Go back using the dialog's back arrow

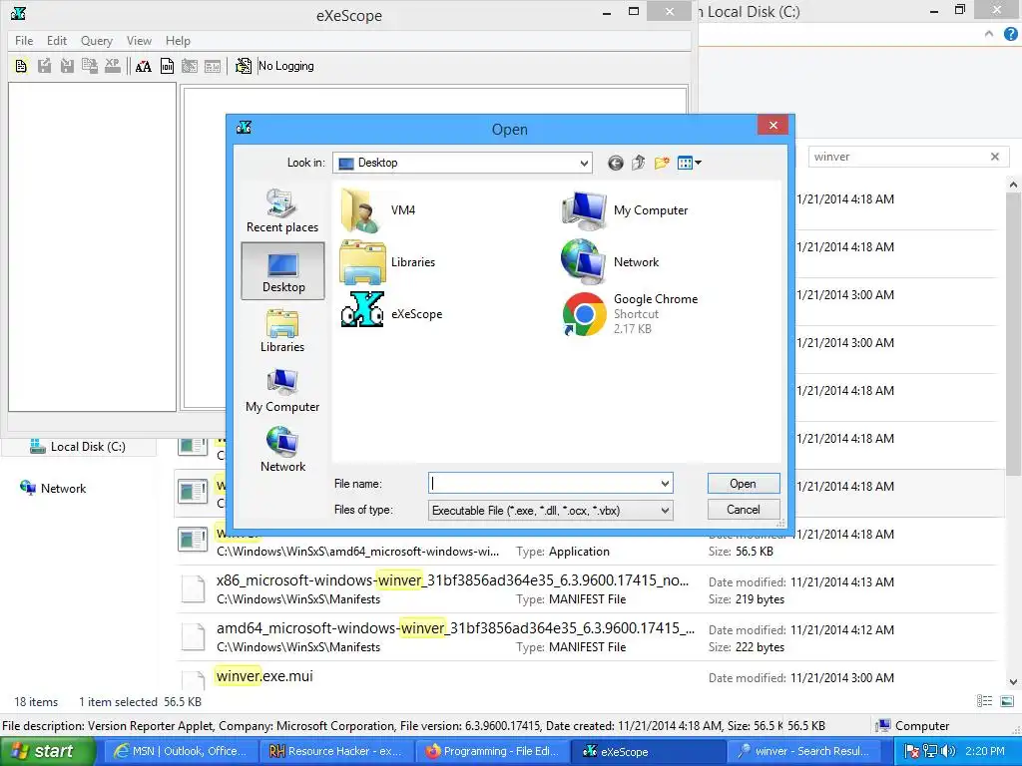click(x=615, y=163)
